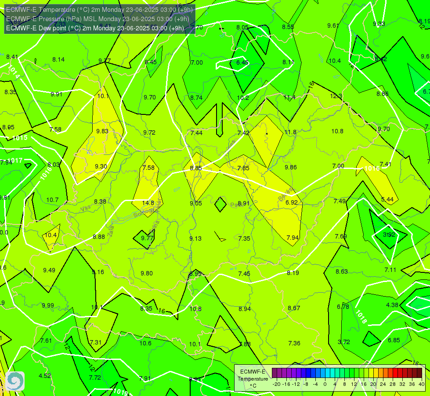Click the 7.85 dew point value
430x396 pixels.
coord(243,168)
